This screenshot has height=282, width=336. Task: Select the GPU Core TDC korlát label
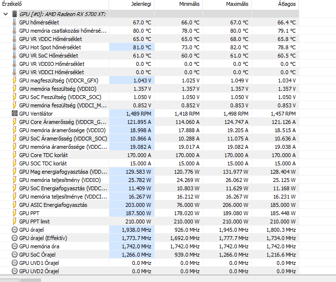43,155
